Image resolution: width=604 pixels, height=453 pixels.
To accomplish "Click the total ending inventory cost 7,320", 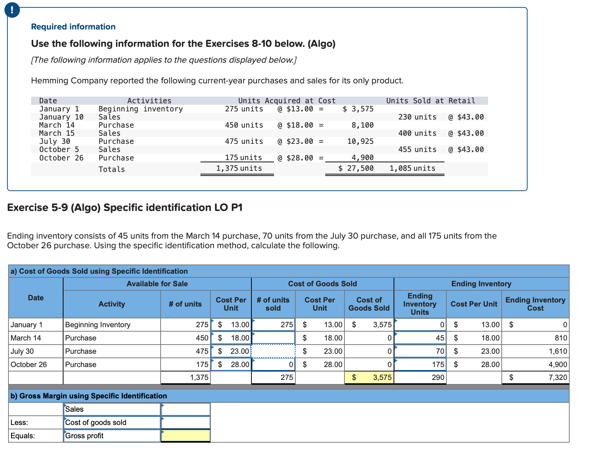I will (x=535, y=377).
